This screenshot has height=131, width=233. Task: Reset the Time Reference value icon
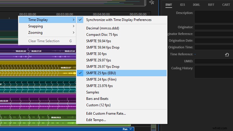point(227,55)
